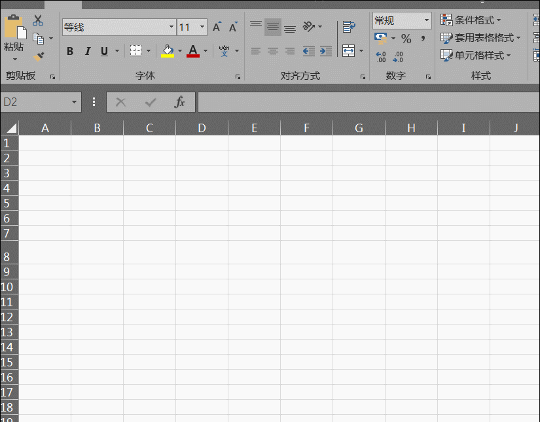
Task: Click the Cut (scissors) icon
Action: 37,19
